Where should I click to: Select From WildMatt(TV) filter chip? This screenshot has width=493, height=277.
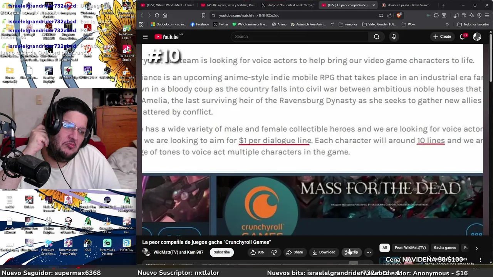point(410,248)
